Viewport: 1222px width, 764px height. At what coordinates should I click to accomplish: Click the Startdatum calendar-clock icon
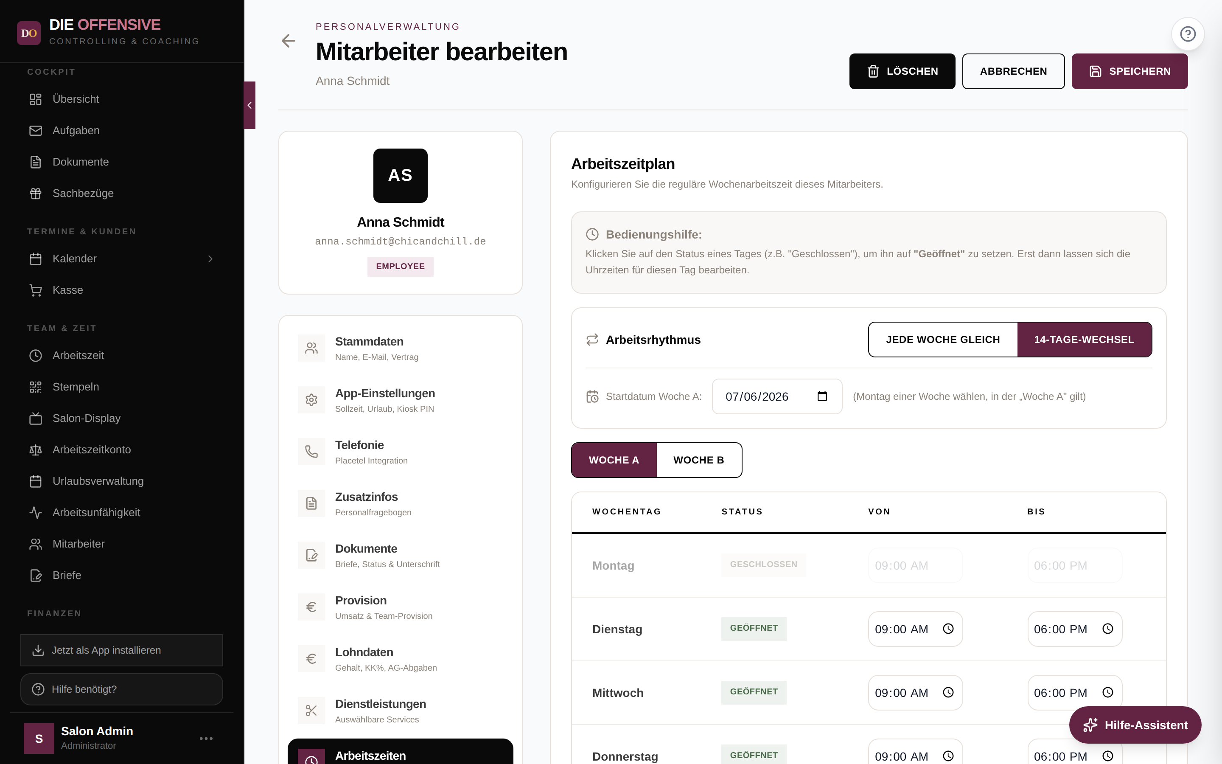592,397
